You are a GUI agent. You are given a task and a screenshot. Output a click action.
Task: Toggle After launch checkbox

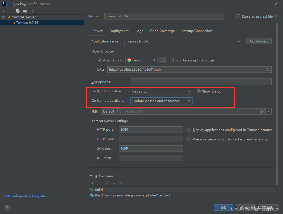100,60
